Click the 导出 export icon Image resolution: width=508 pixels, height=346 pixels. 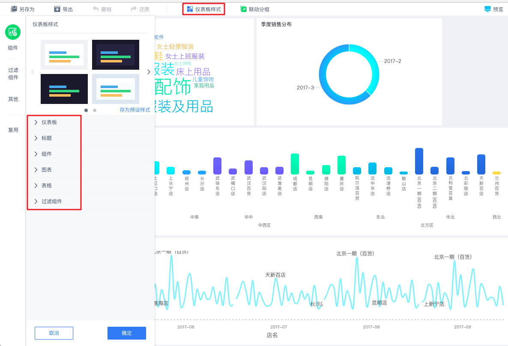[57, 9]
